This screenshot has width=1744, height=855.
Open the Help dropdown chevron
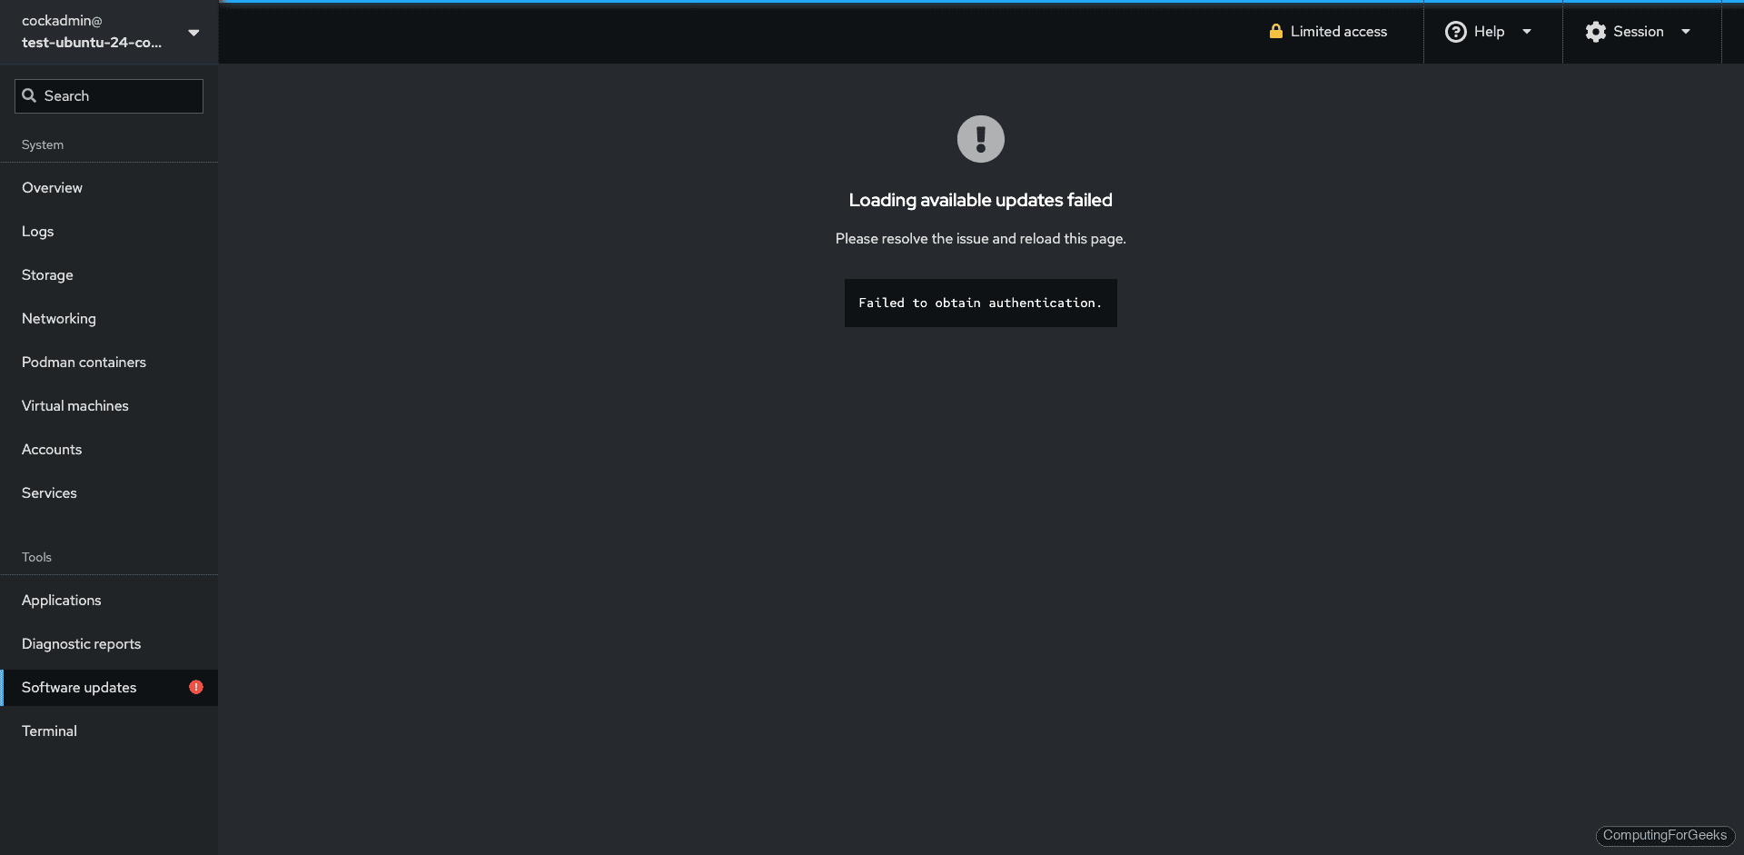point(1526,31)
